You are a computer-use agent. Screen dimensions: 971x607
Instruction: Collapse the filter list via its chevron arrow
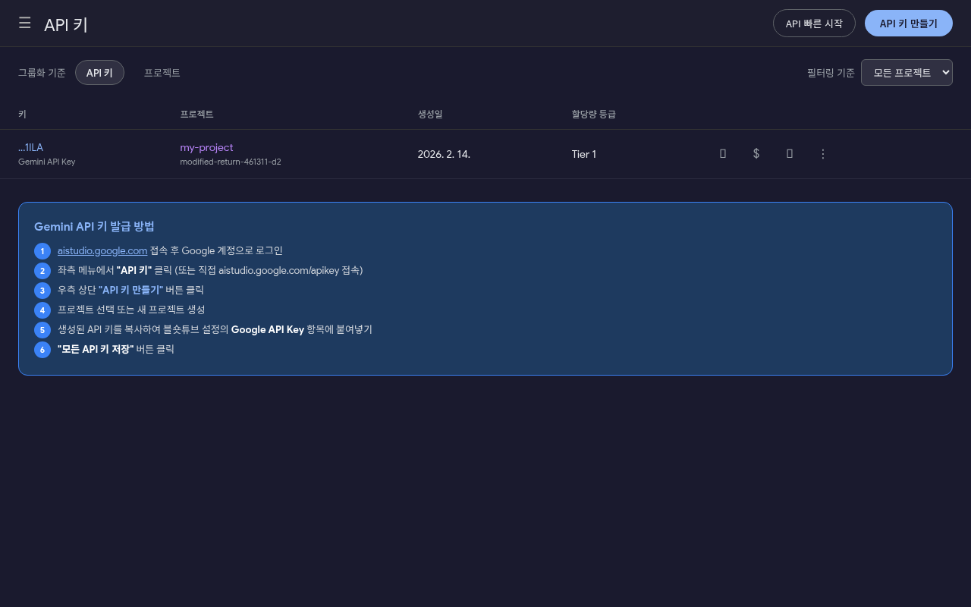click(x=943, y=72)
